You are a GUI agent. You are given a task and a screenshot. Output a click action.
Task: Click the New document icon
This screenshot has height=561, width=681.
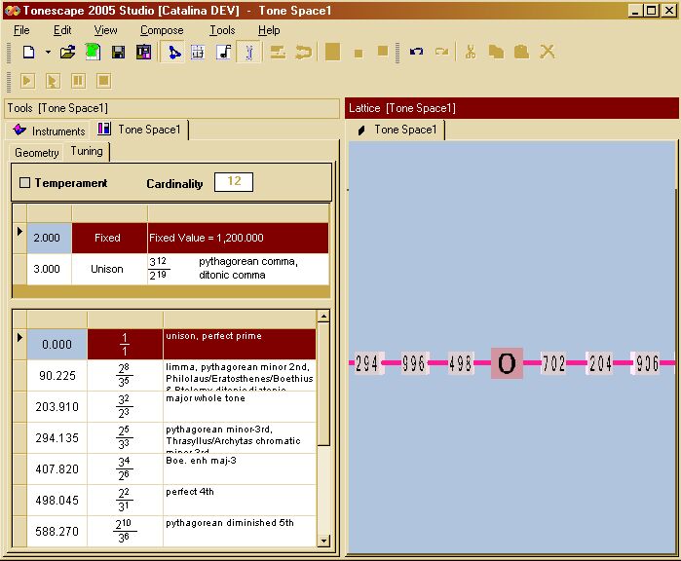tap(29, 52)
